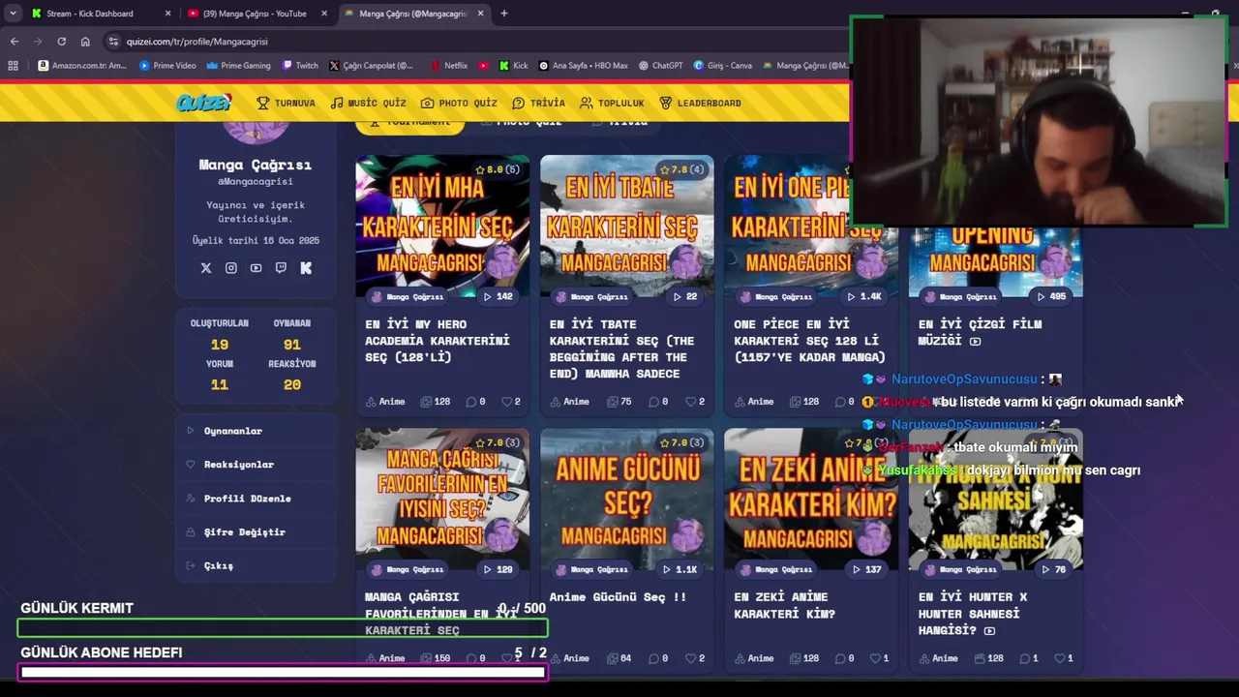Screen dimensions: 1239x697
Task: Click comment icon on TBATE card
Action: click(655, 402)
